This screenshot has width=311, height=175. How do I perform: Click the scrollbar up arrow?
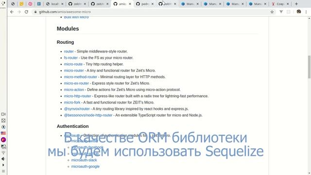coord(309,18)
